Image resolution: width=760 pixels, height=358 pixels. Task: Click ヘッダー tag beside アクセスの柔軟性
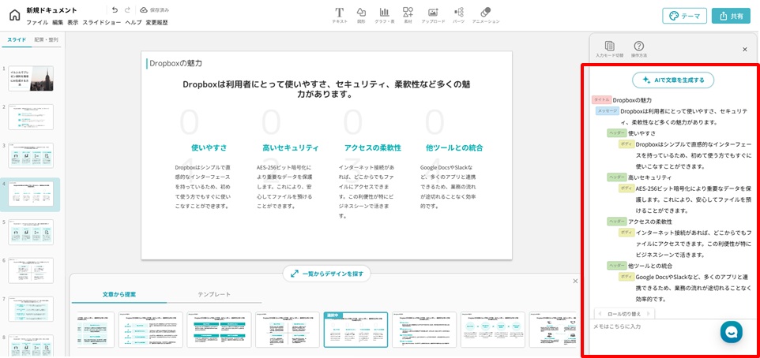coord(616,221)
